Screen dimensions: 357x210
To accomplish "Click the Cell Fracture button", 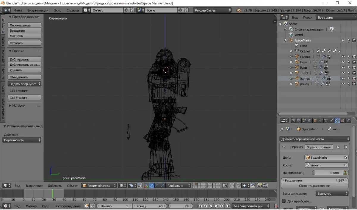I will coord(24,97).
